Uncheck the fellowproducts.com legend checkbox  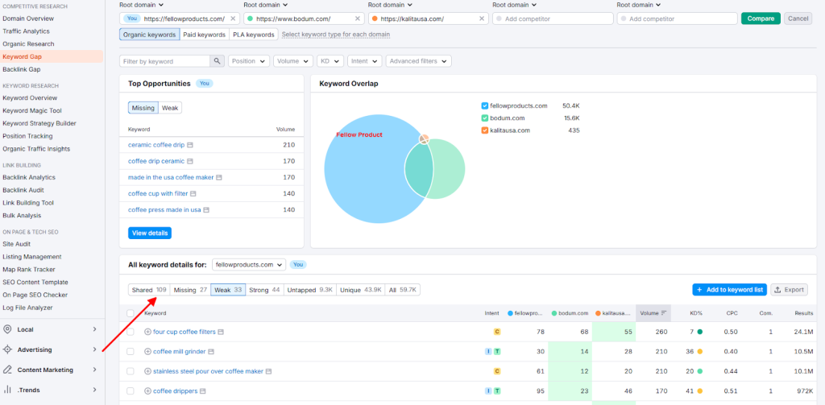coord(484,105)
